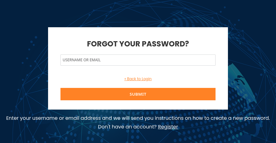Follow the Back to Login link

[x=138, y=79]
